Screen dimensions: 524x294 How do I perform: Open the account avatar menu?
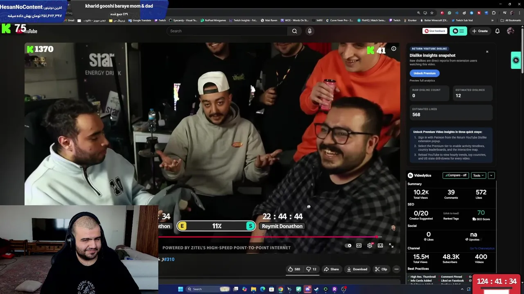[510, 31]
